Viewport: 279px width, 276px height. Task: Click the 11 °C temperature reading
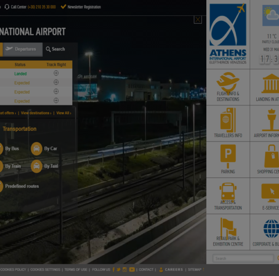pyautogui.click(x=272, y=36)
